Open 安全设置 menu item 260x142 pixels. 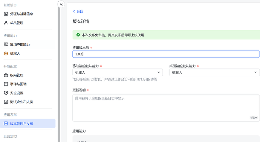click(28, 93)
